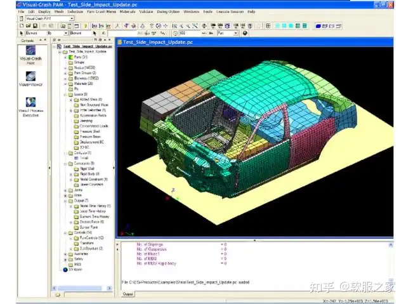
Task: Click the open folder toolbar icon
Action: point(29,25)
